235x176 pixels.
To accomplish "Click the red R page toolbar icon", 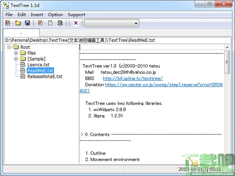I will pyautogui.click(x=40, y=23).
